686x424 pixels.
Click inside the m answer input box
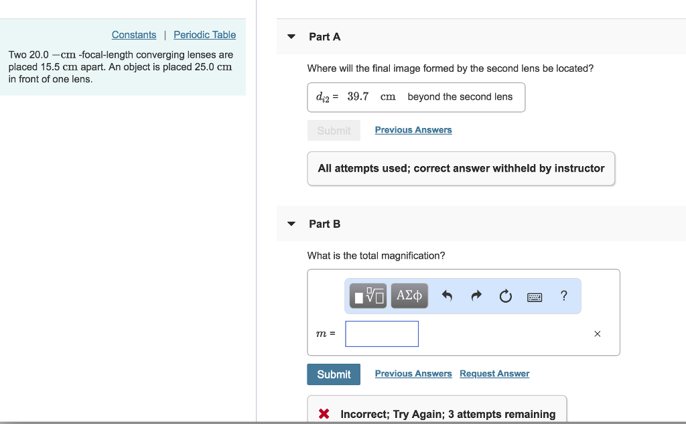(381, 334)
